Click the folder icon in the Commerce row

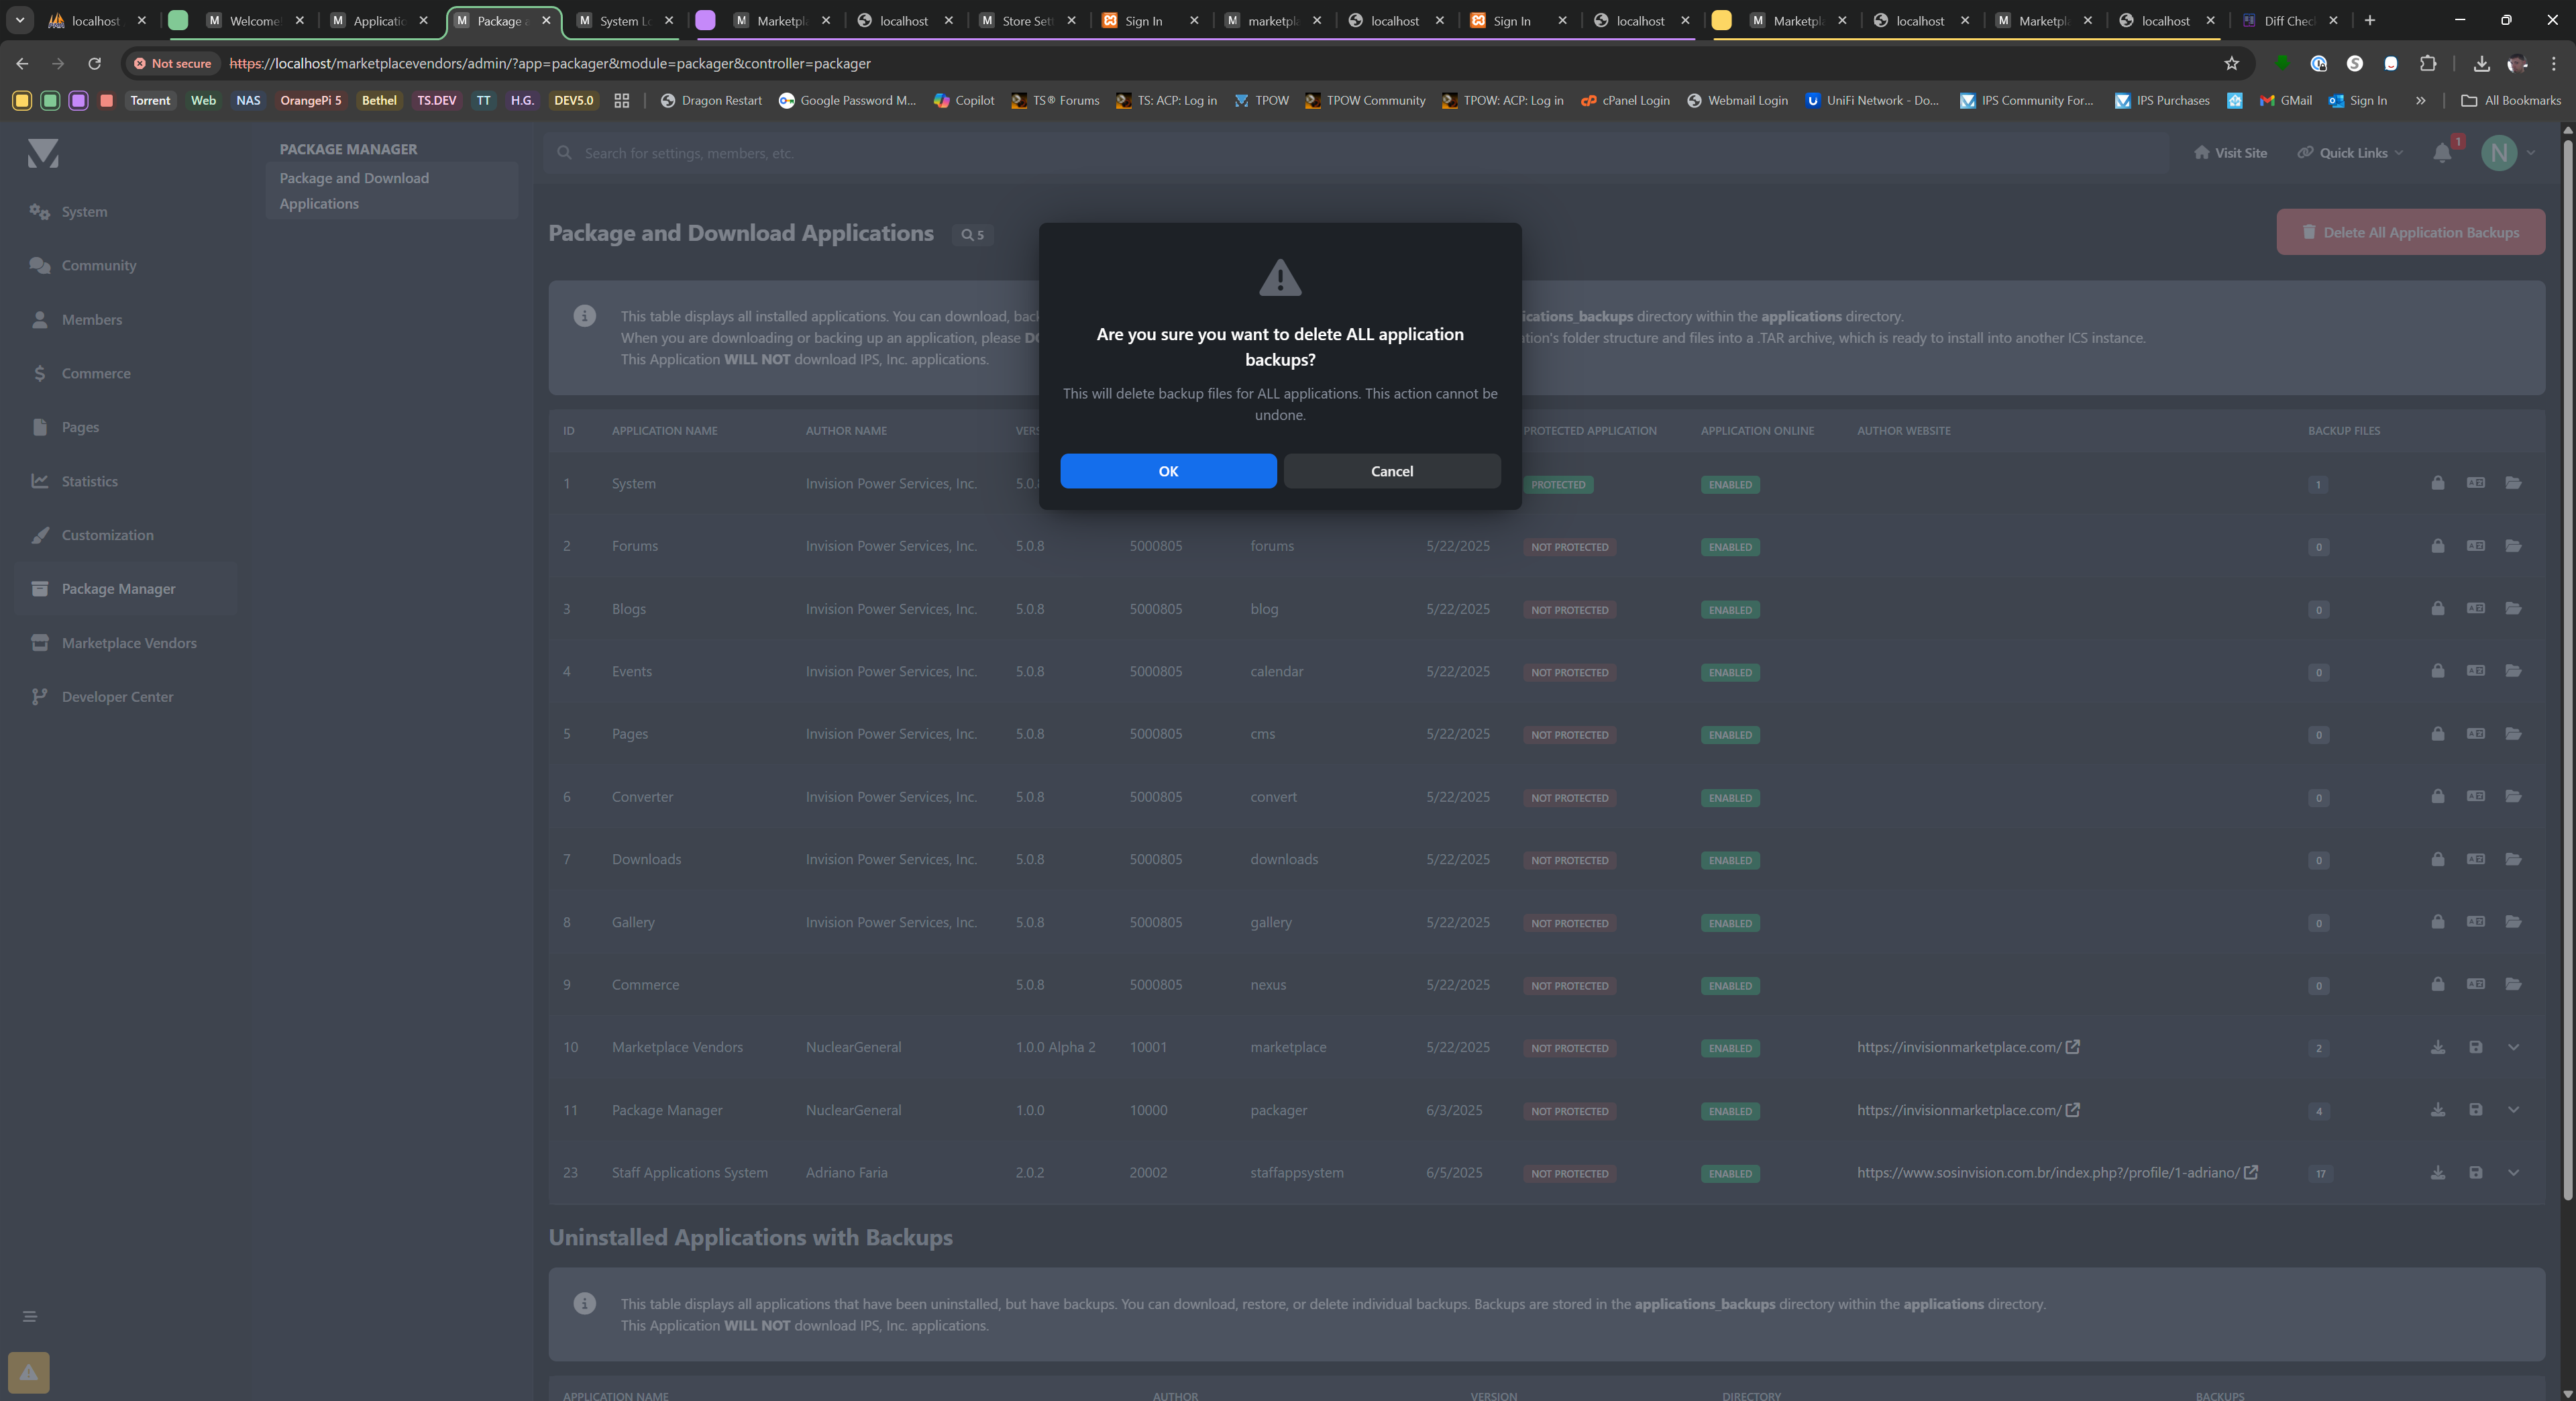tap(2513, 984)
